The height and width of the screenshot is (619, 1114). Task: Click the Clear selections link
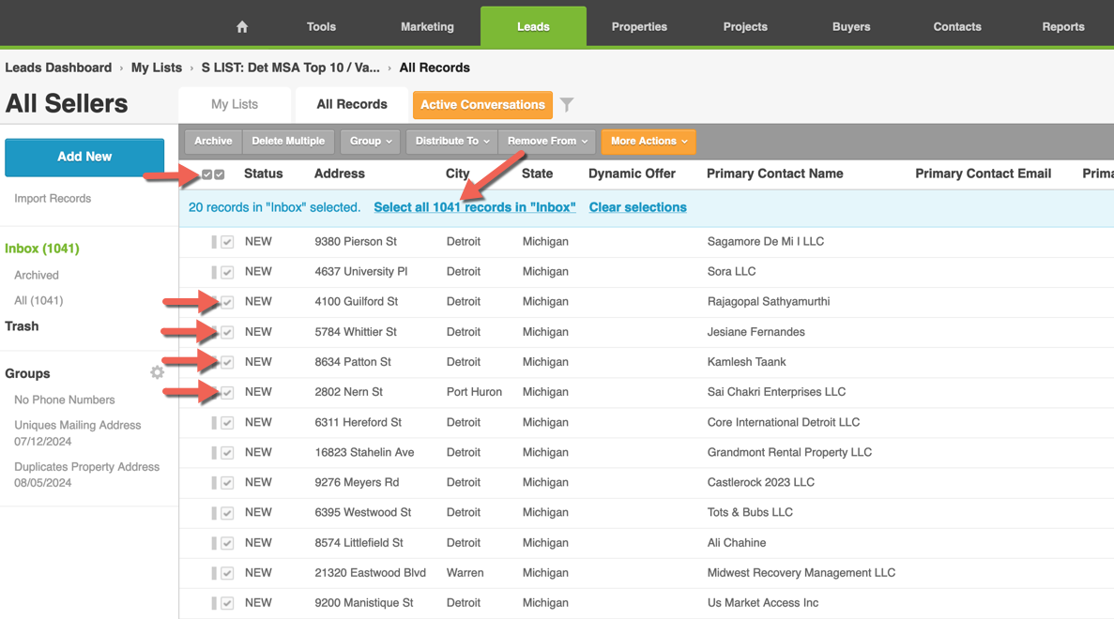click(x=637, y=207)
